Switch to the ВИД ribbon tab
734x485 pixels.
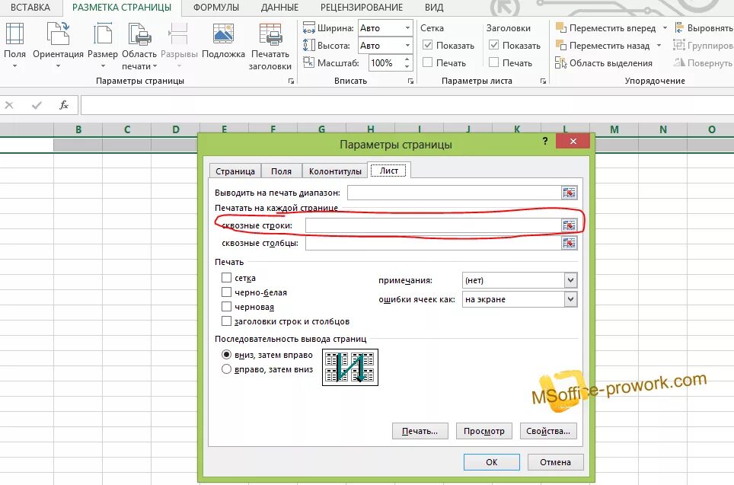434,8
